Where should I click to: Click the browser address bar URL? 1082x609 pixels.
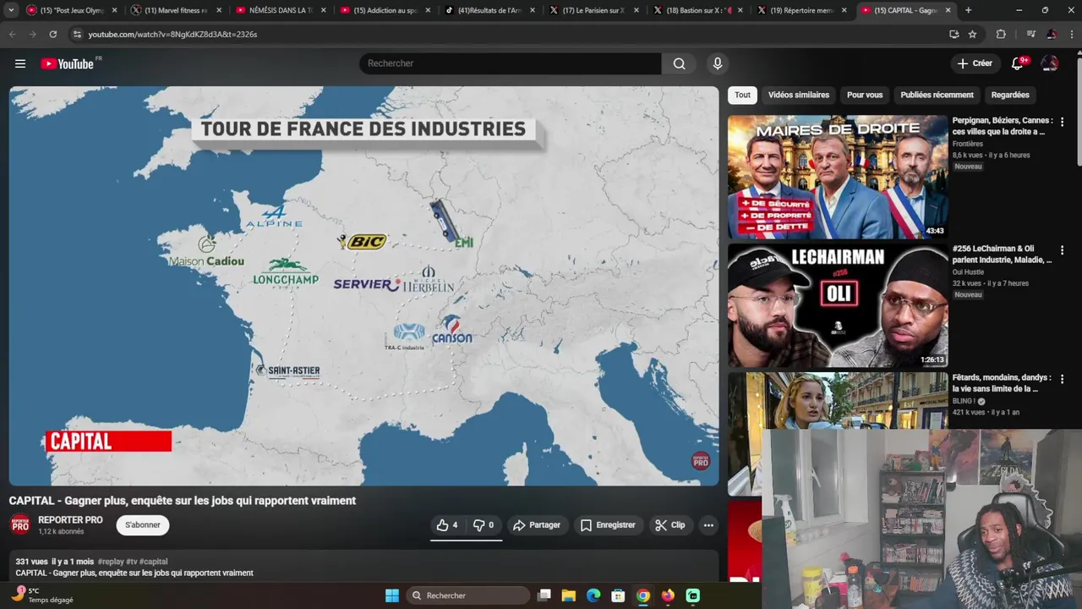pos(172,34)
